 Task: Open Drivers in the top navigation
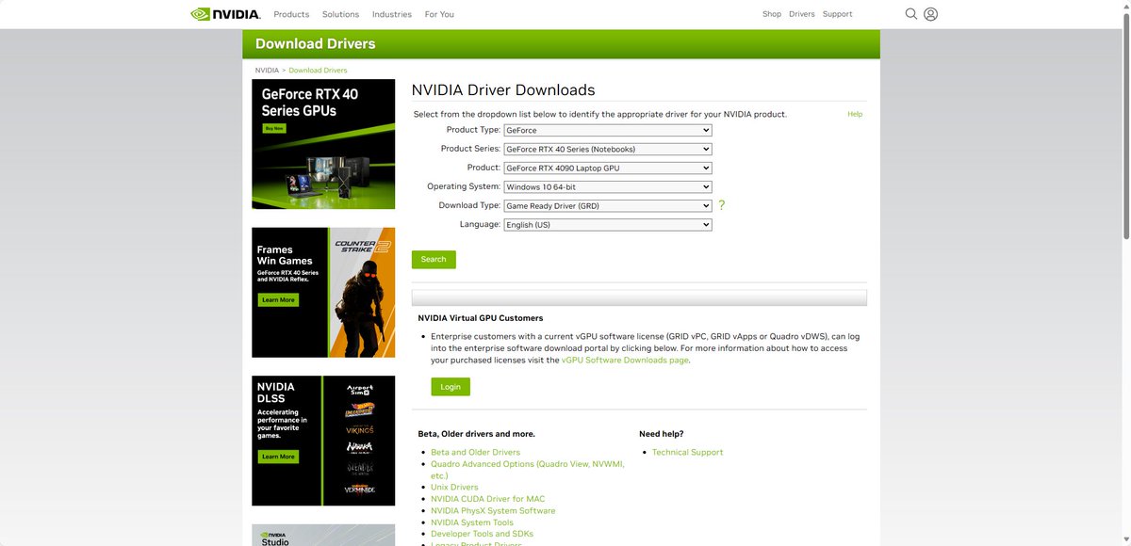802,14
